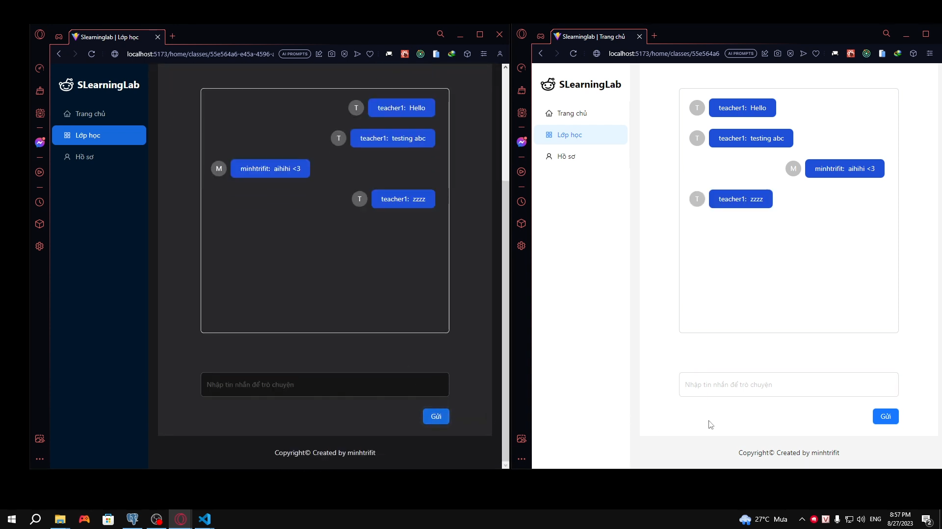Bookmark the page using the heart icon
The width and height of the screenshot is (942, 529).
point(370,54)
